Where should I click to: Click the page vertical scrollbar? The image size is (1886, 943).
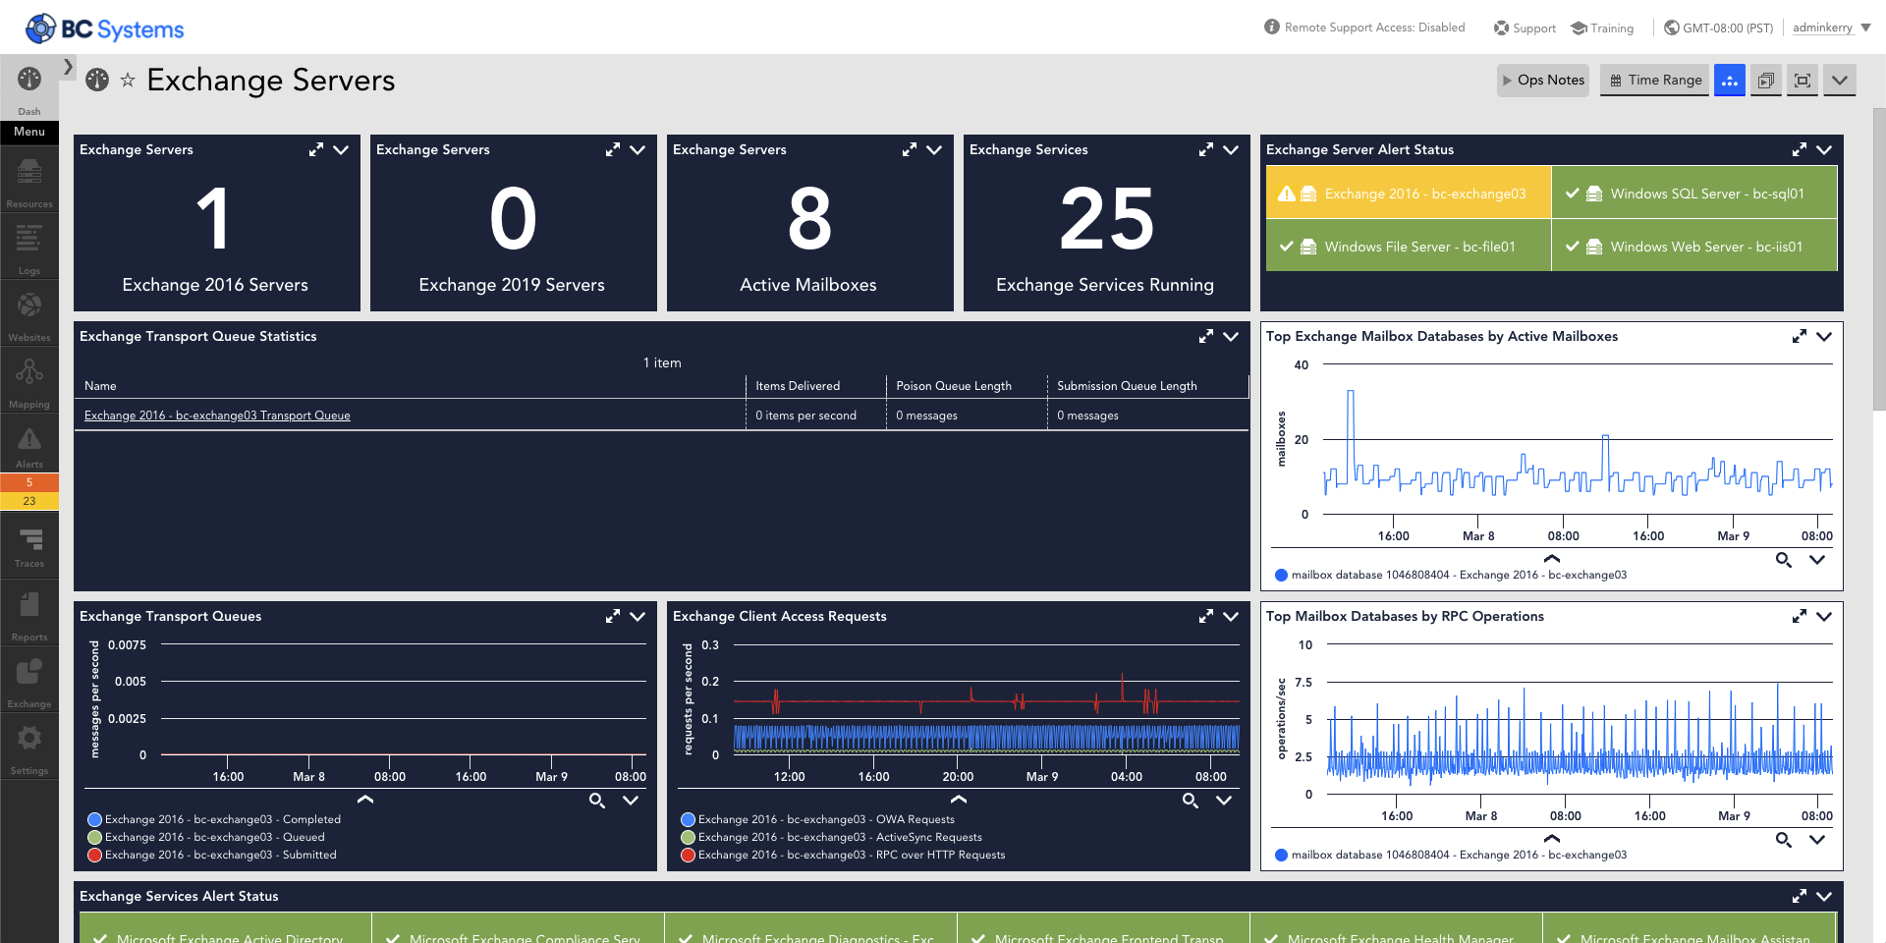click(1878, 260)
